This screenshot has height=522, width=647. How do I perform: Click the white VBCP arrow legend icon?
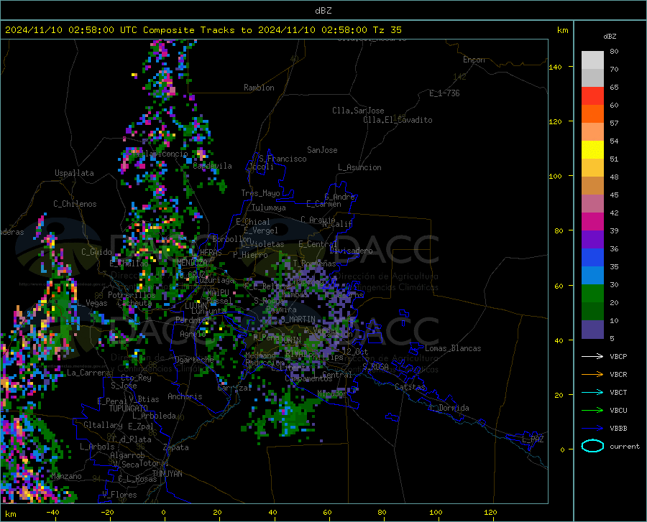click(592, 356)
